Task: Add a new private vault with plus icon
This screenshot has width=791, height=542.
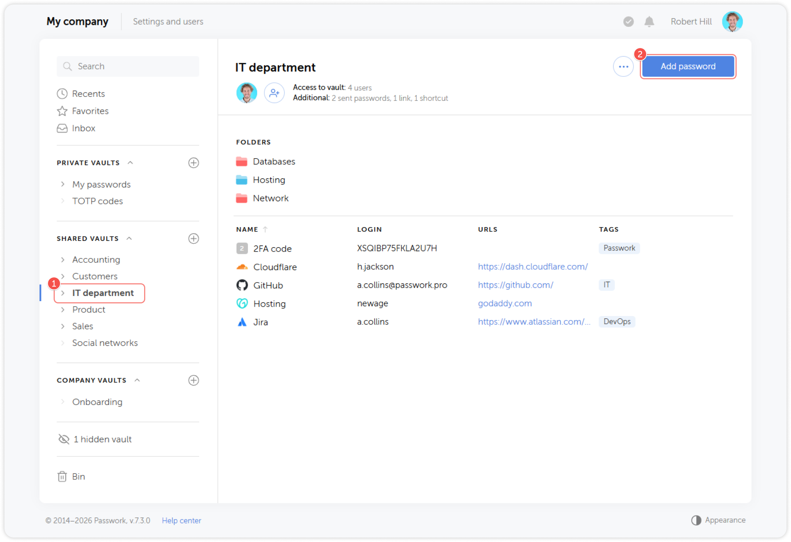Action: pos(193,163)
